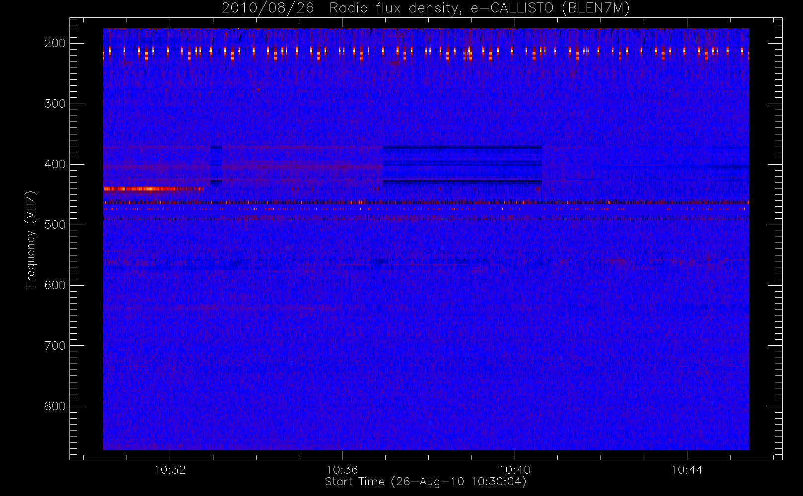
Task: Click the 10:32 time tick label
Action: [170, 470]
